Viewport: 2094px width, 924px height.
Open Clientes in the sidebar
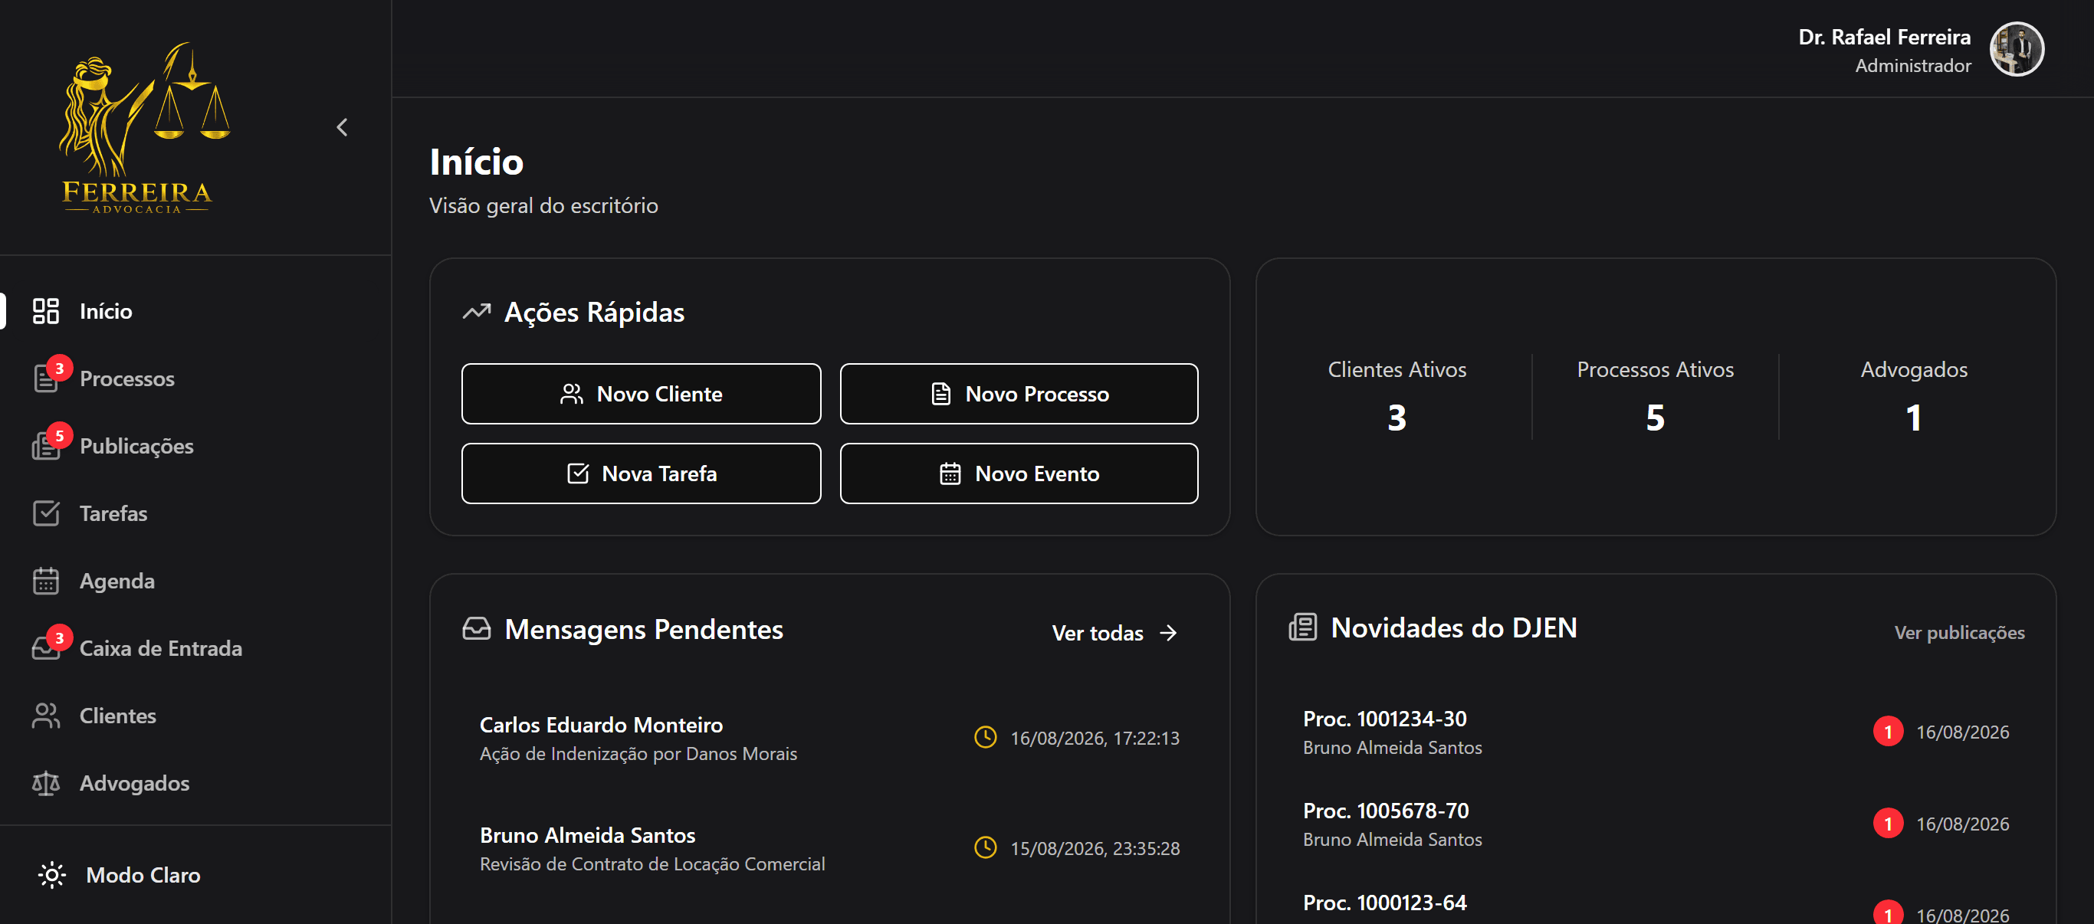pyautogui.click(x=195, y=716)
